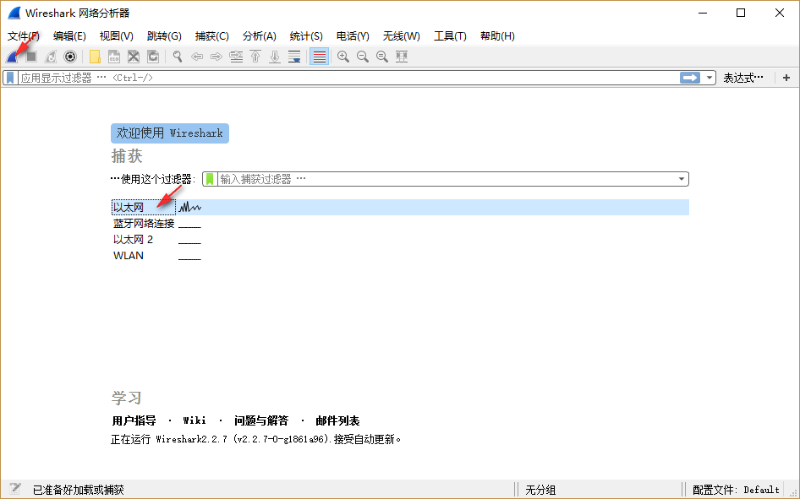Select 蓝牙网络连接 interface

[144, 224]
